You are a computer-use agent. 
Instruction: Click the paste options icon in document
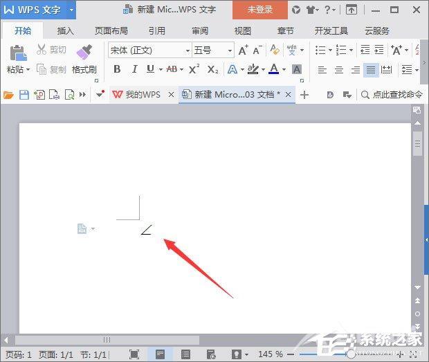[82, 228]
